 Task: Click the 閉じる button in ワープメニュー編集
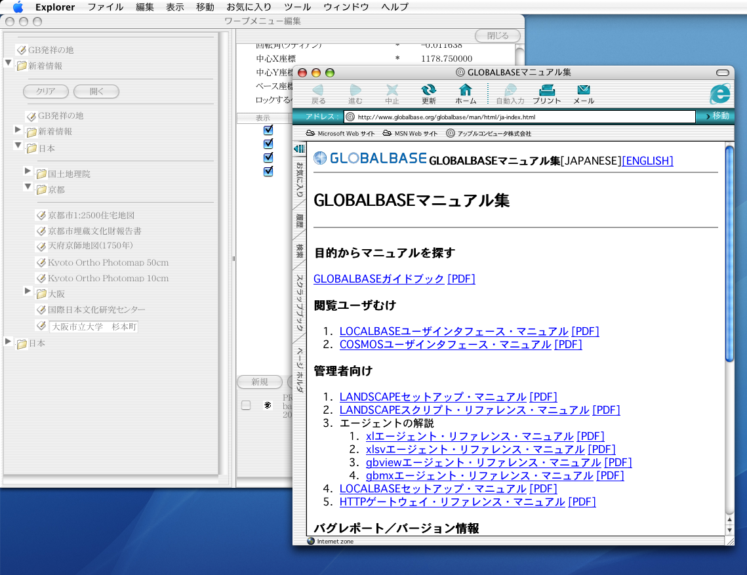(497, 35)
